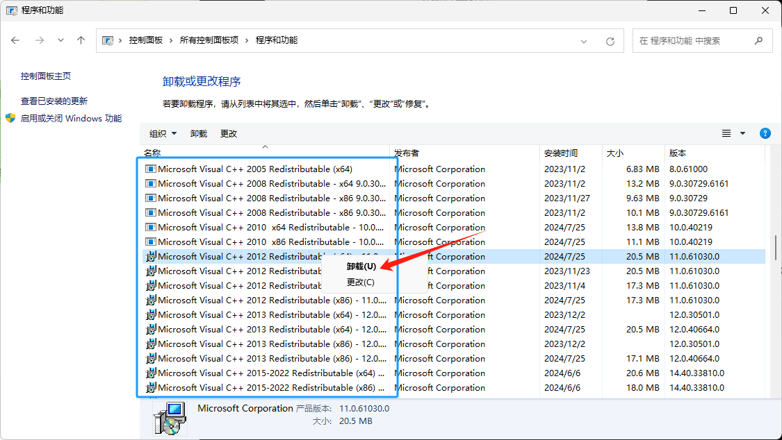The height and width of the screenshot is (440, 782).
Task: Click 产品版本 11.0.61030.0 in details pane
Action: tap(343, 408)
